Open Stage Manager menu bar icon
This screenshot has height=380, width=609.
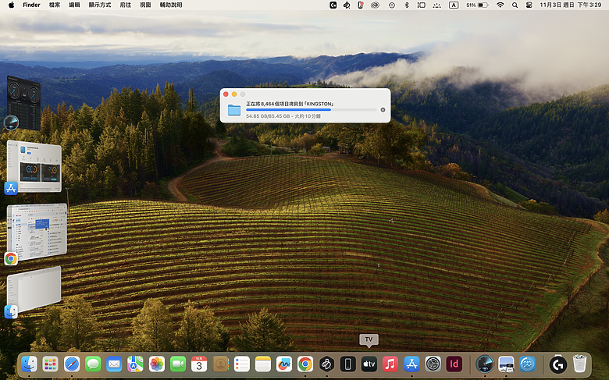click(422, 5)
